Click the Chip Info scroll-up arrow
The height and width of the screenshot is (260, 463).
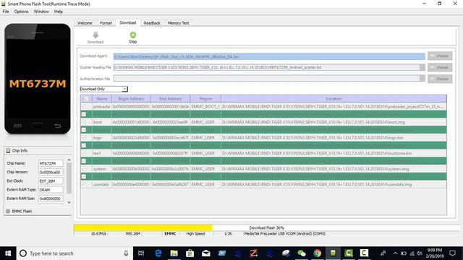click(69, 160)
